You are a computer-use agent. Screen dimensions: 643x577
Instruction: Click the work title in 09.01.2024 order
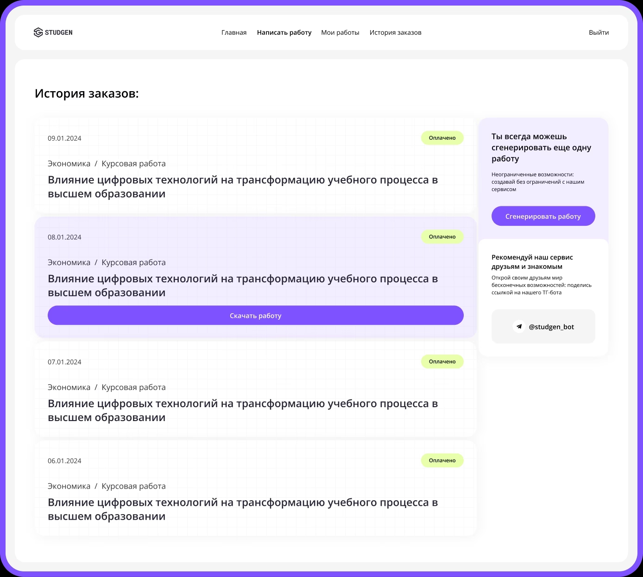click(243, 187)
